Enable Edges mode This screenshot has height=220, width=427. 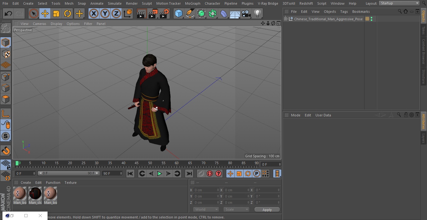pos(6,88)
